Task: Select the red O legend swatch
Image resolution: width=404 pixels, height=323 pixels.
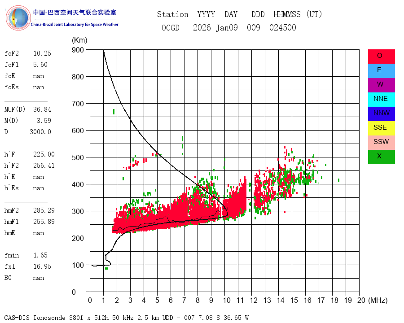Action: [381, 57]
